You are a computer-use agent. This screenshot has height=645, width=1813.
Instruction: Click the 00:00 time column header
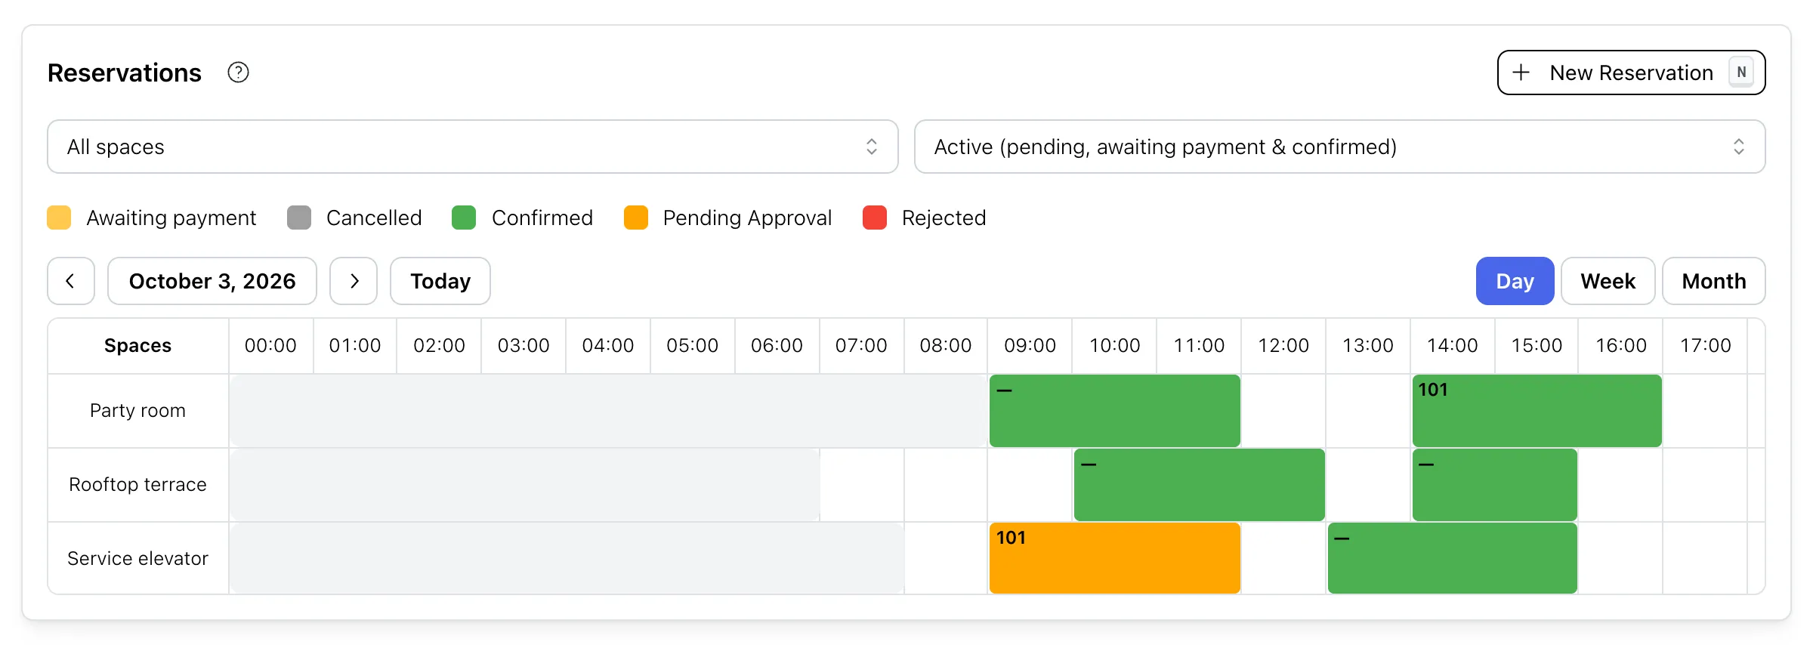point(270,346)
